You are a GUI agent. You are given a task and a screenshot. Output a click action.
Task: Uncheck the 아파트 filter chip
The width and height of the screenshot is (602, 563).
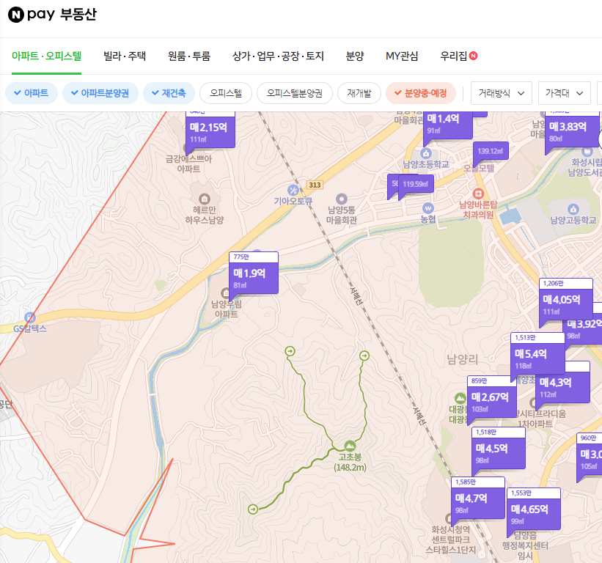[x=32, y=93]
